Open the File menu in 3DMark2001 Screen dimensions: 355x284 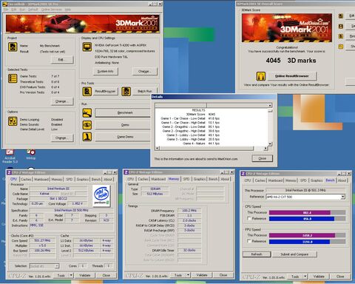5,10
